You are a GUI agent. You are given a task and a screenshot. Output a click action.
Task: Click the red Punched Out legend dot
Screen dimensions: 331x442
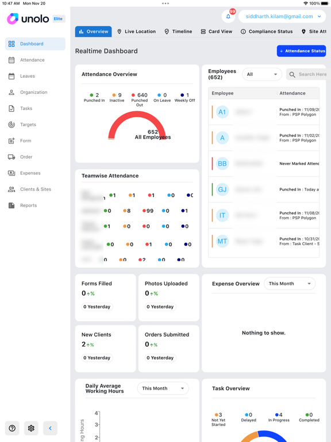click(133, 96)
